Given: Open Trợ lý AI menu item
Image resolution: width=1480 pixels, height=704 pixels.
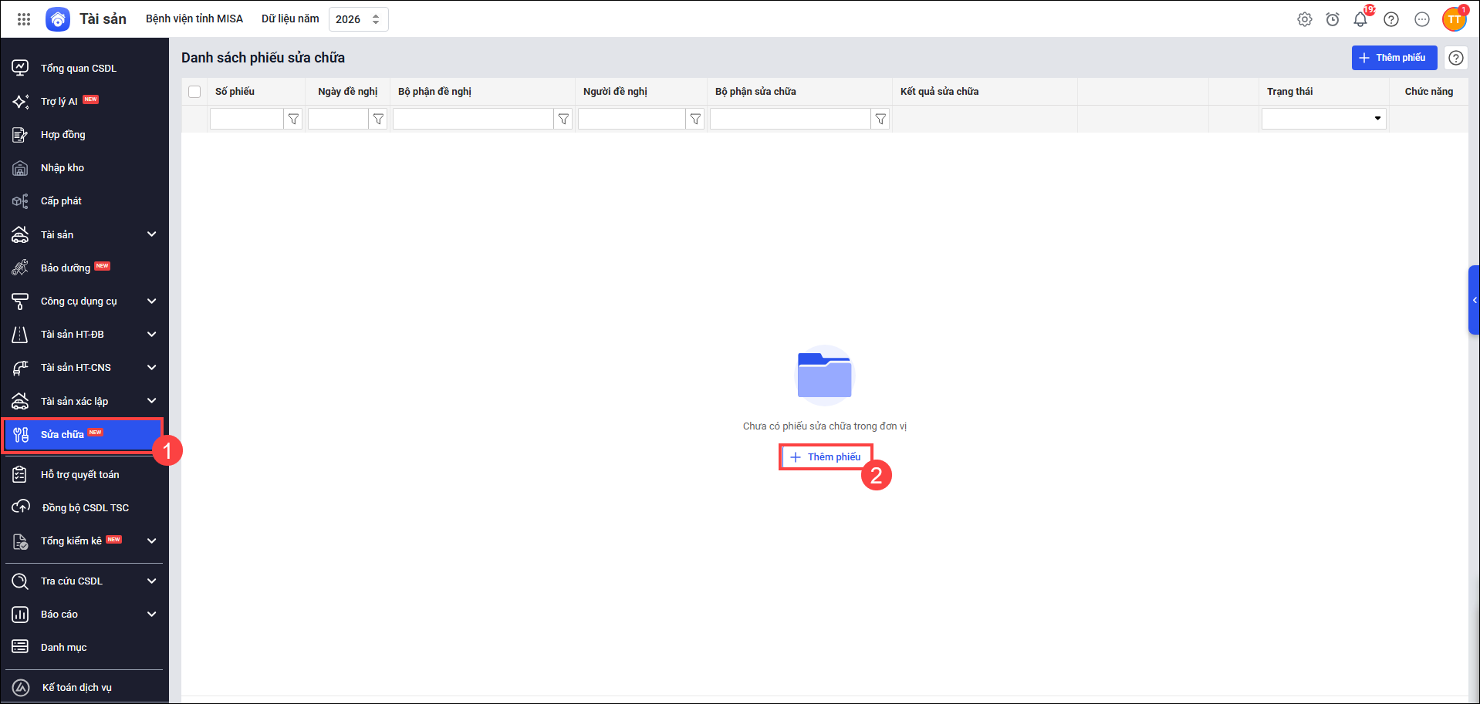Looking at the screenshot, I should pyautogui.click(x=59, y=101).
